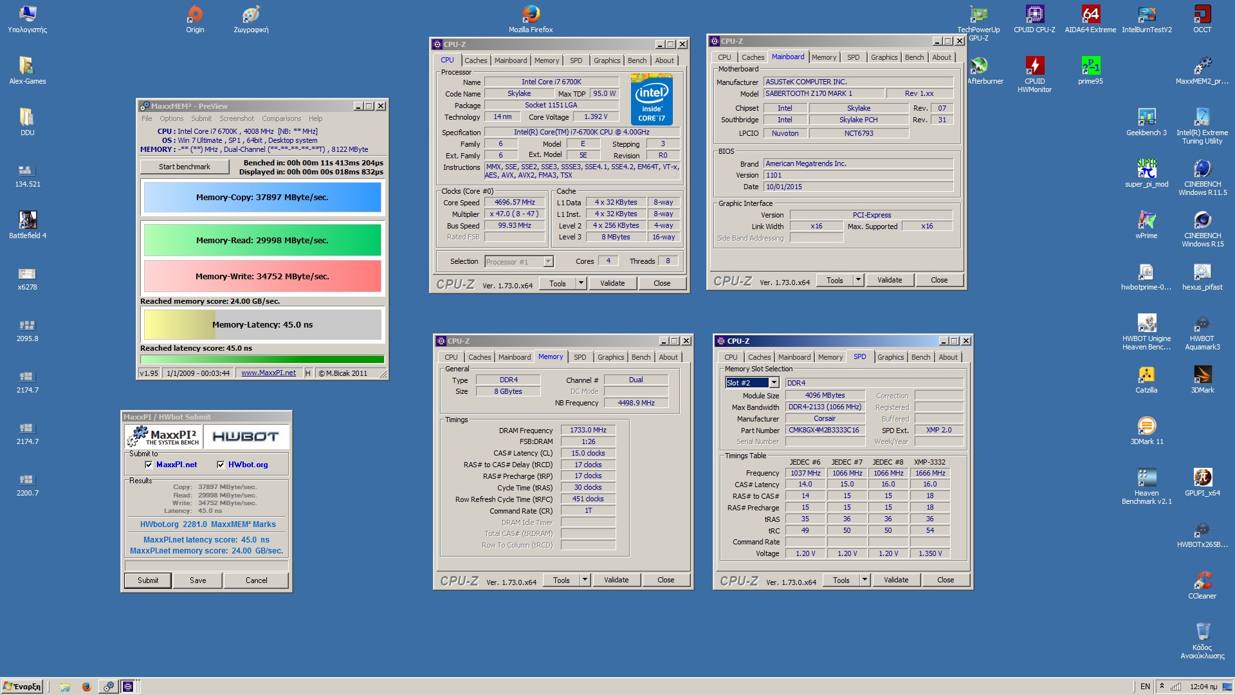Open HWBOT Unigine Heaven Benchmark icon
Image resolution: width=1235 pixels, height=695 pixels.
(x=1146, y=331)
